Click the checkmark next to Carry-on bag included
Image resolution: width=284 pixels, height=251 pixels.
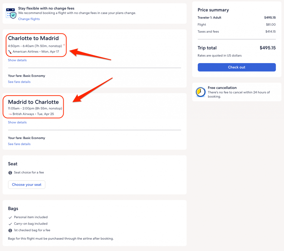click(x=10, y=224)
